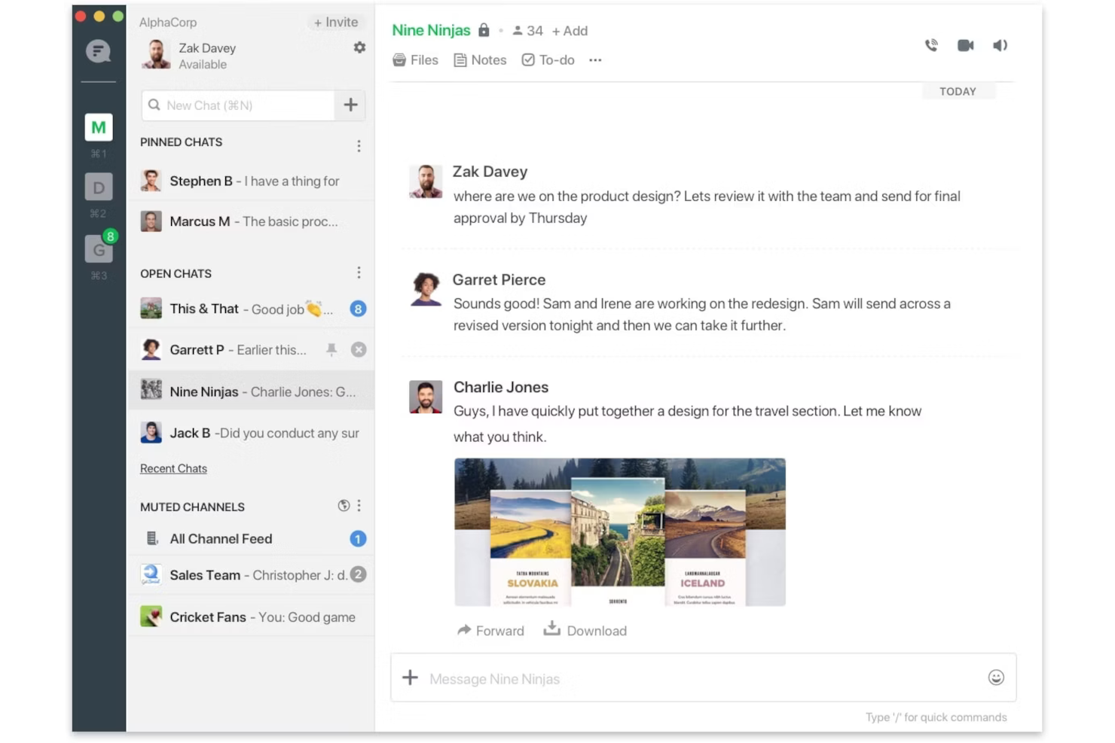The height and width of the screenshot is (743, 1115).
Task: Close the Garrett P chat
Action: [359, 349]
